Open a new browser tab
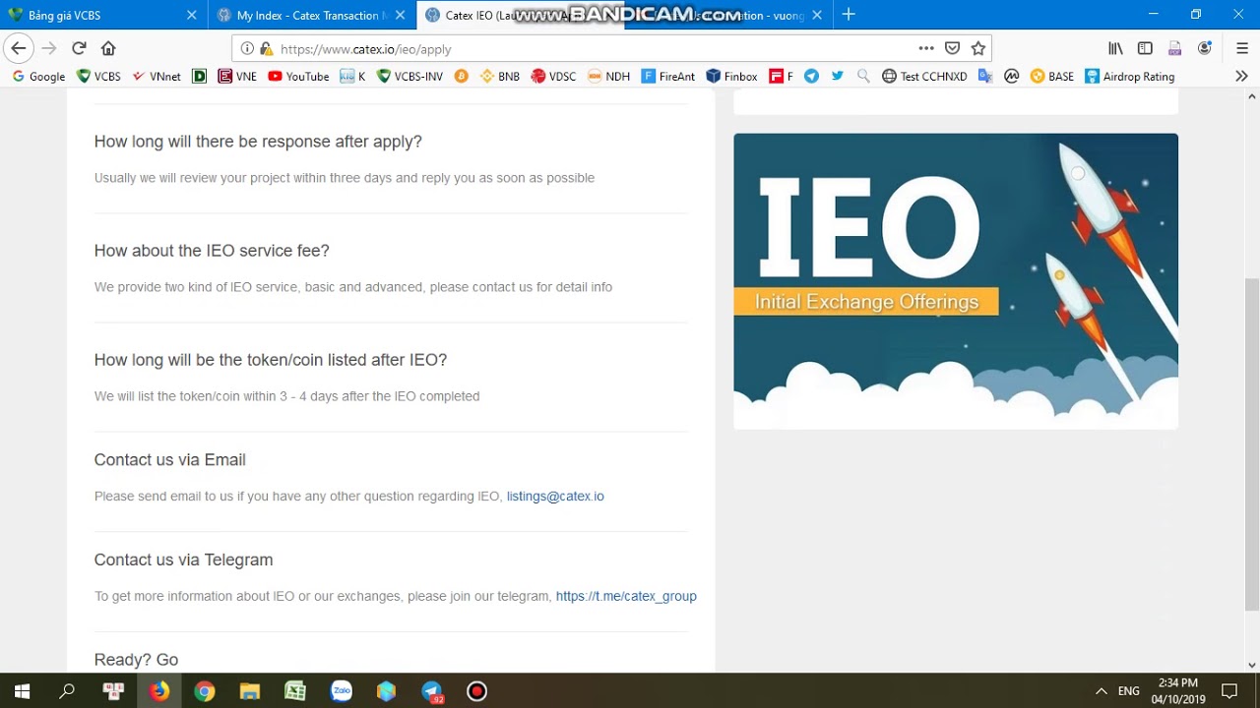 tap(849, 15)
